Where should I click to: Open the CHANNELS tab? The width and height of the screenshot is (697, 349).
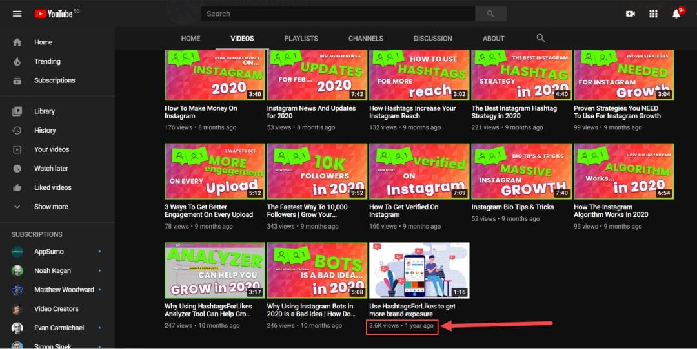[x=366, y=38]
